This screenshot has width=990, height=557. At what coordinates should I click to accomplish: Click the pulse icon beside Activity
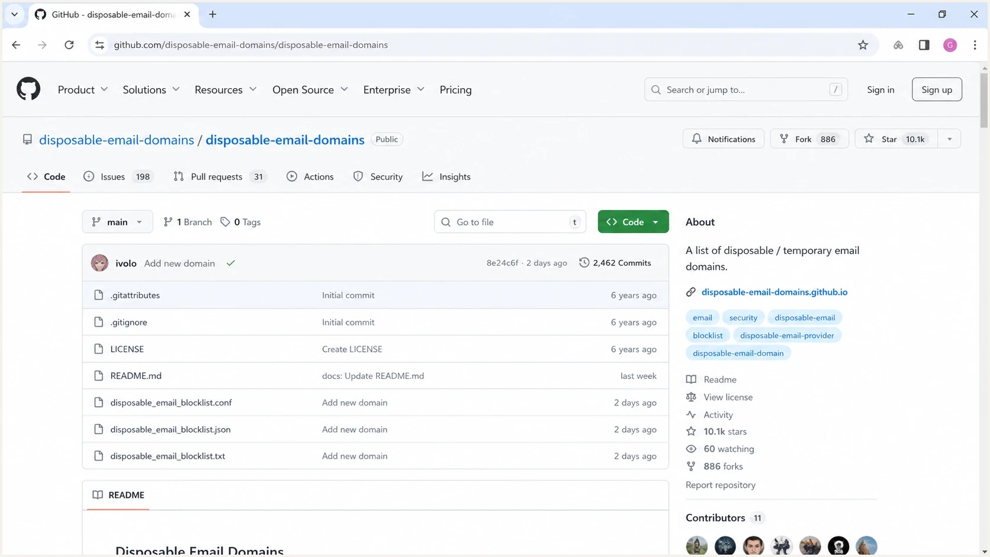click(691, 415)
